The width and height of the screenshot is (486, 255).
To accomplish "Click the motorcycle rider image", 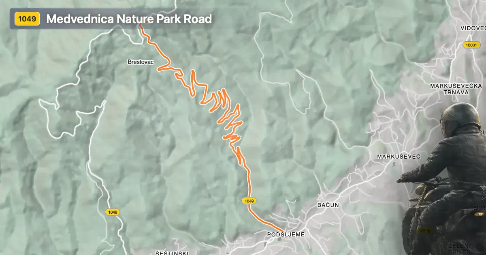I will (x=444, y=178).
